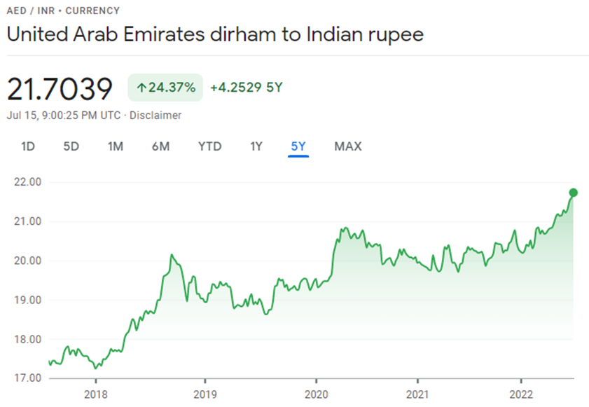Switch to the 5D range
This screenshot has height=407, width=589.
point(71,146)
